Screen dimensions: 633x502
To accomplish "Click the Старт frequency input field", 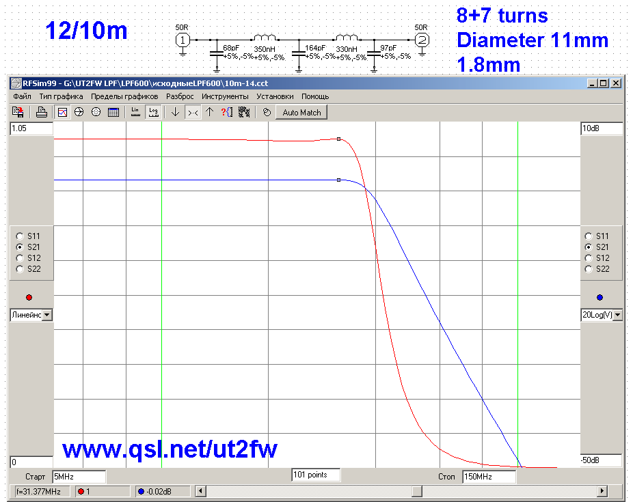I will tap(79, 476).
